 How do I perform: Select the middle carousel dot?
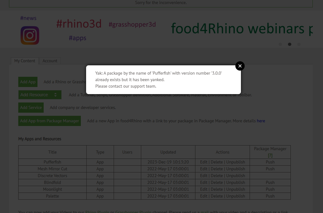coord(290,44)
